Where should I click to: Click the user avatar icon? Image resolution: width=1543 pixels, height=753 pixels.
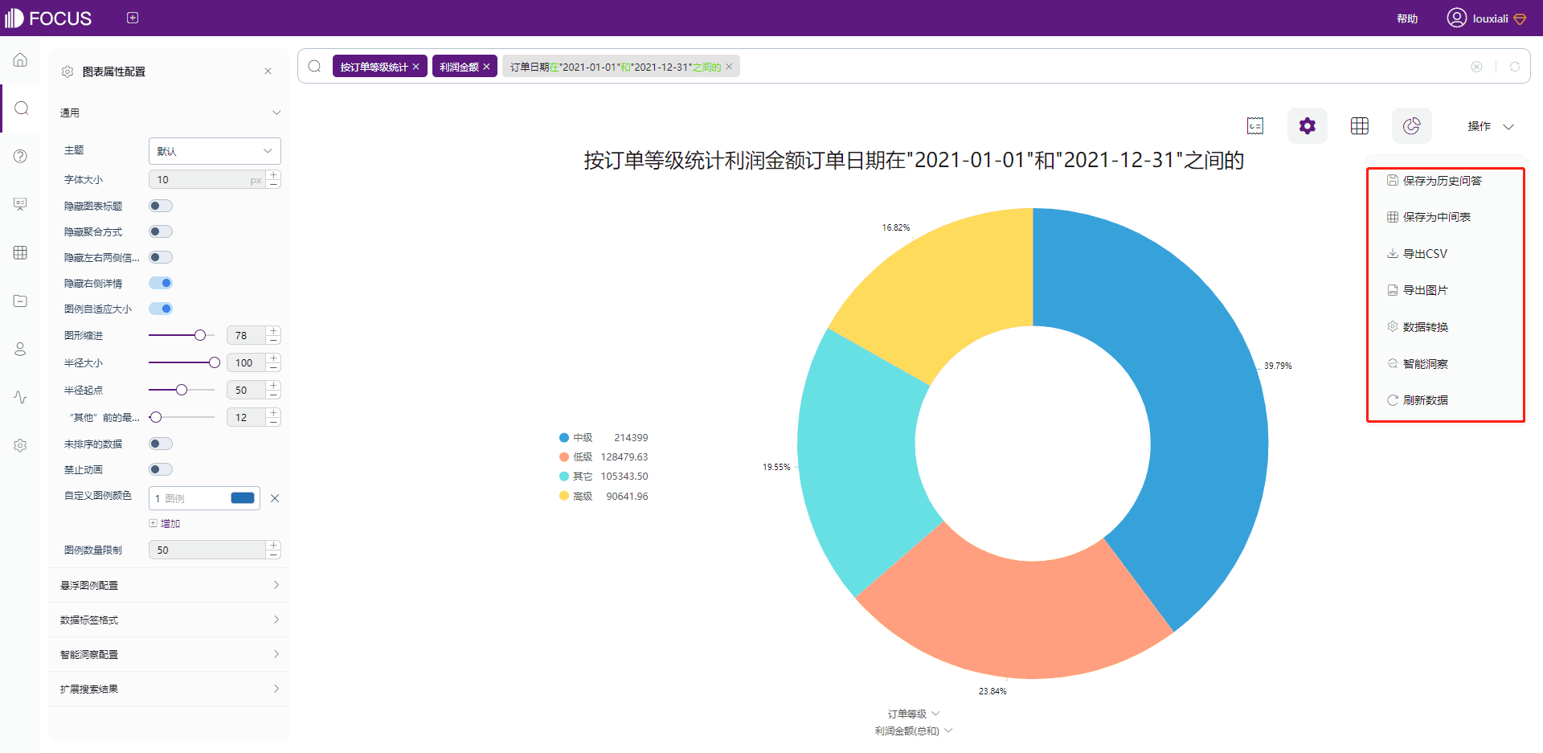(x=1456, y=18)
